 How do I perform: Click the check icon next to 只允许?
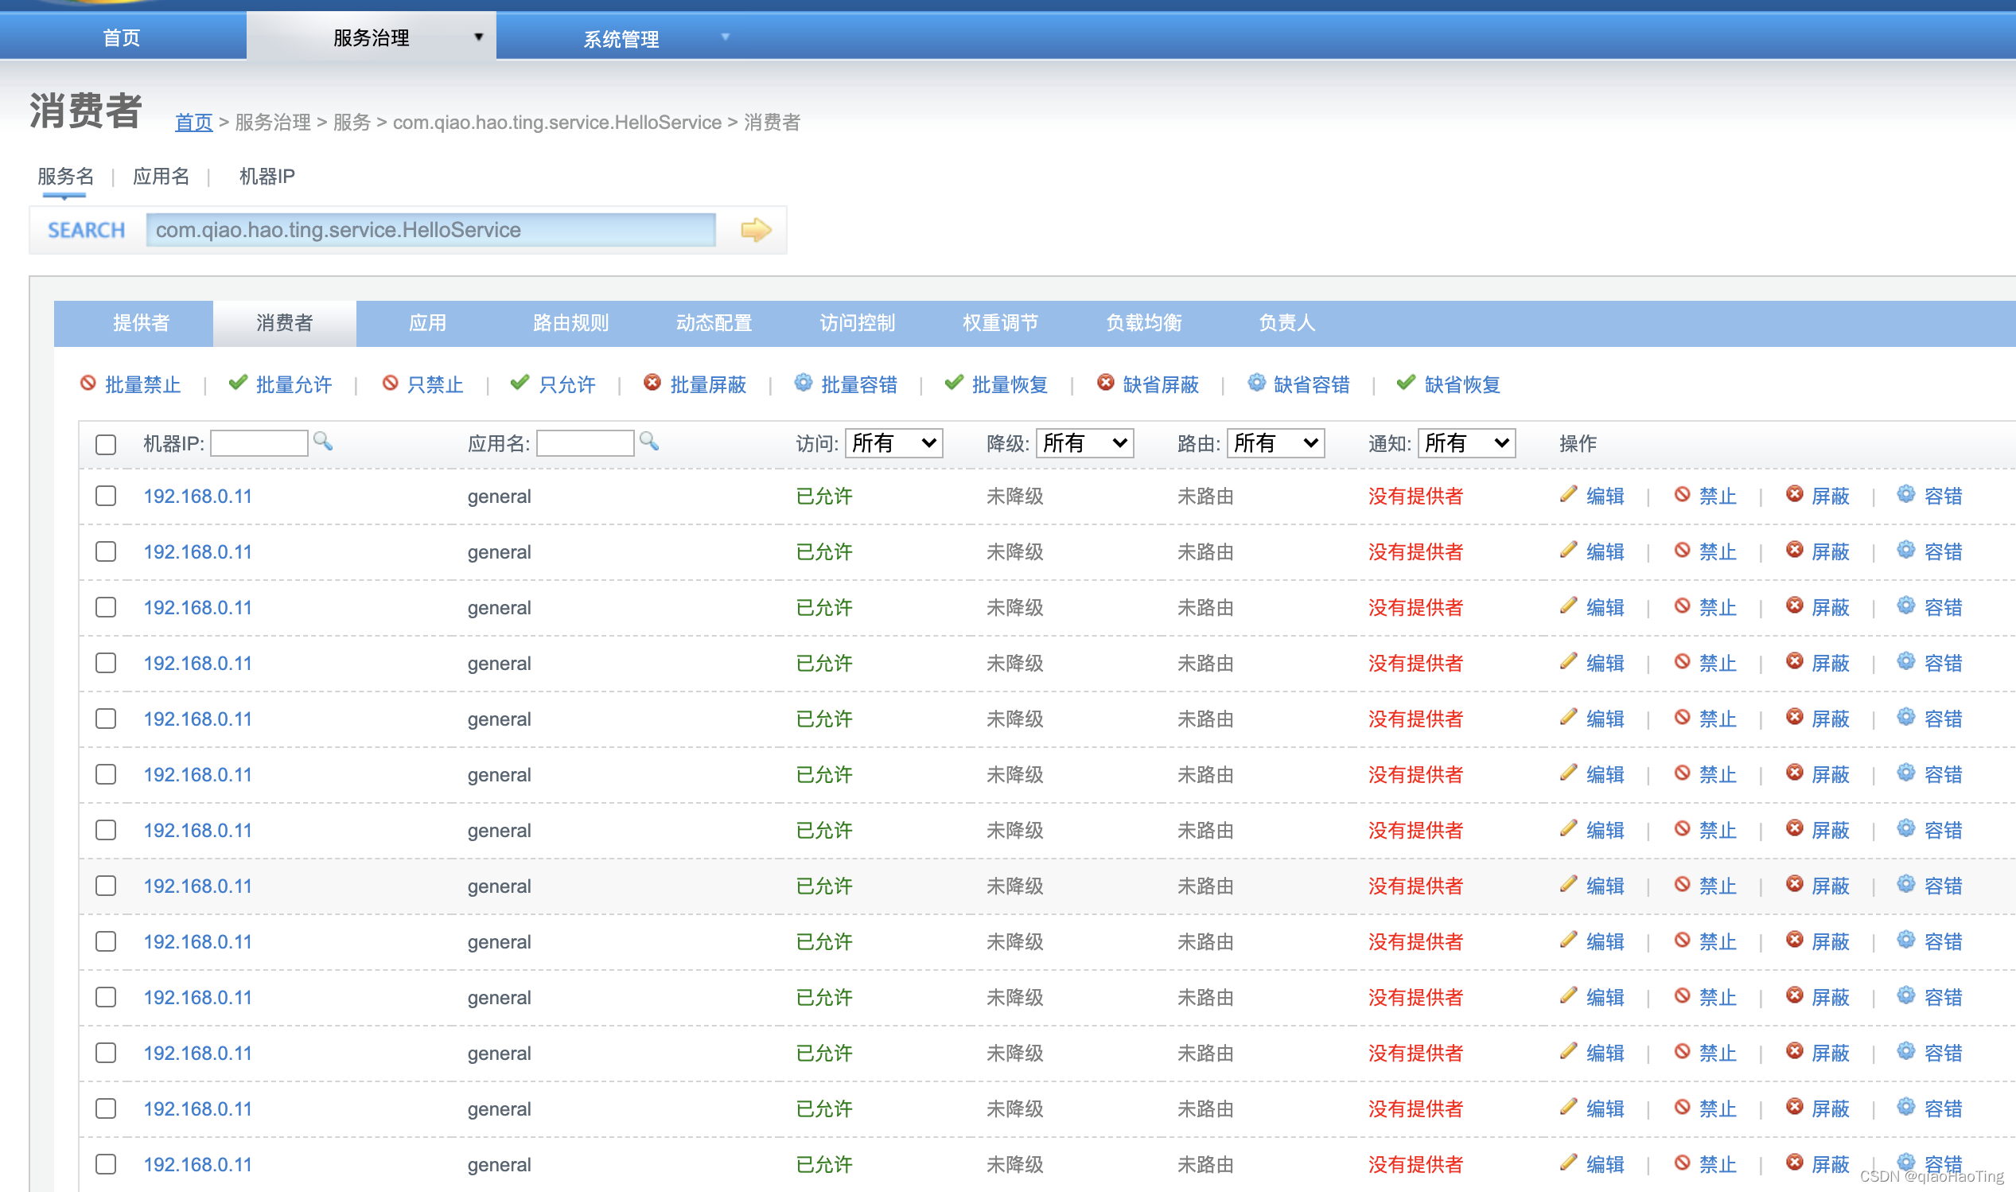click(520, 384)
